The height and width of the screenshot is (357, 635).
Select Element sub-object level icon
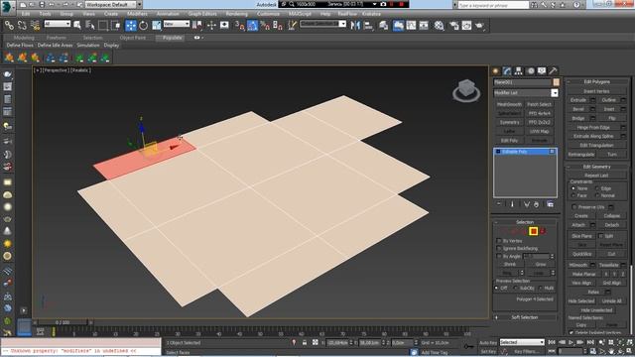tap(543, 231)
